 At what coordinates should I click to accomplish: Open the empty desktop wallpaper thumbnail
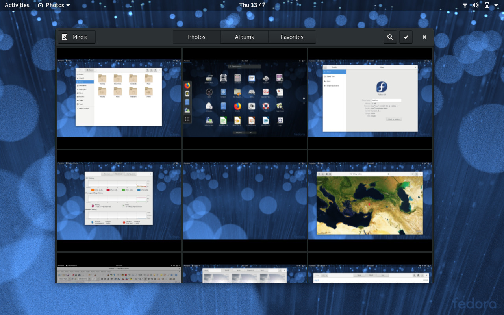[x=245, y=201]
